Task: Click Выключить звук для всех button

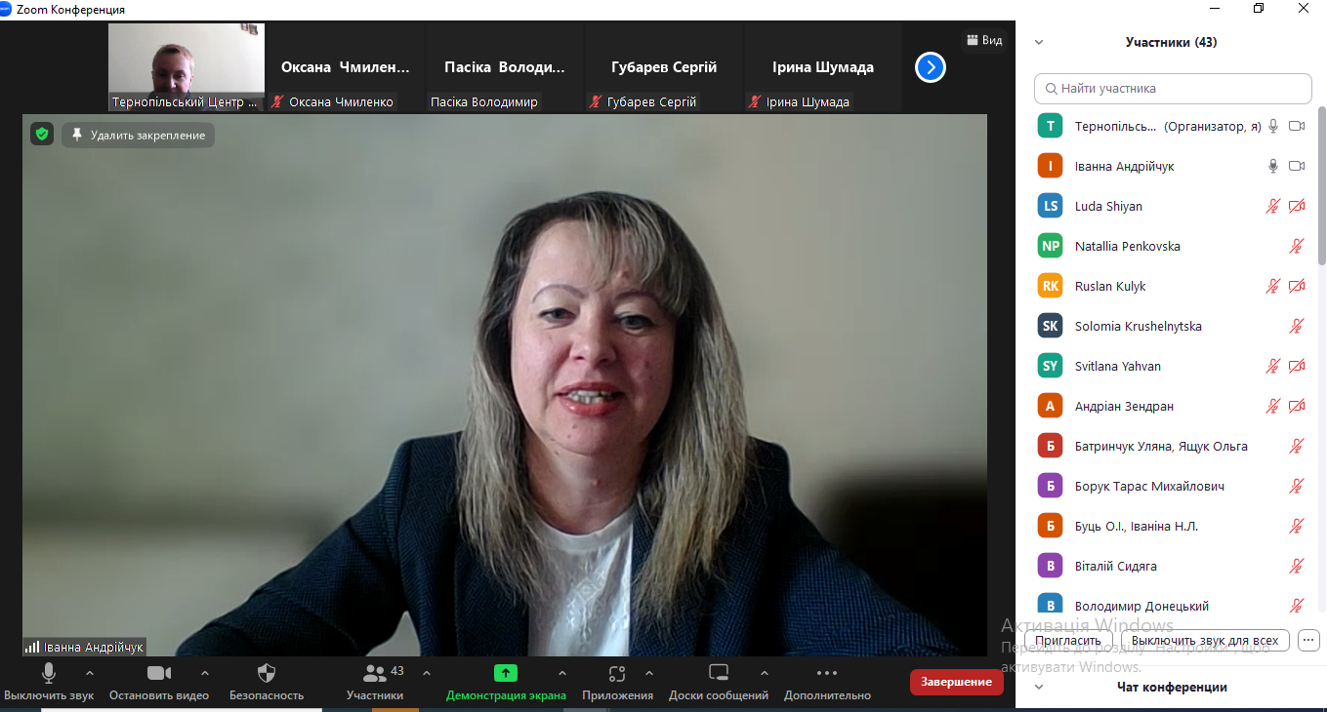Action: (1206, 641)
